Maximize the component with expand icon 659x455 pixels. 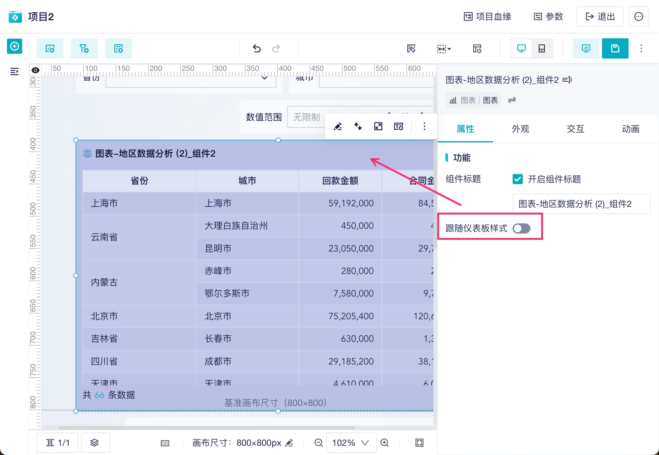point(378,127)
